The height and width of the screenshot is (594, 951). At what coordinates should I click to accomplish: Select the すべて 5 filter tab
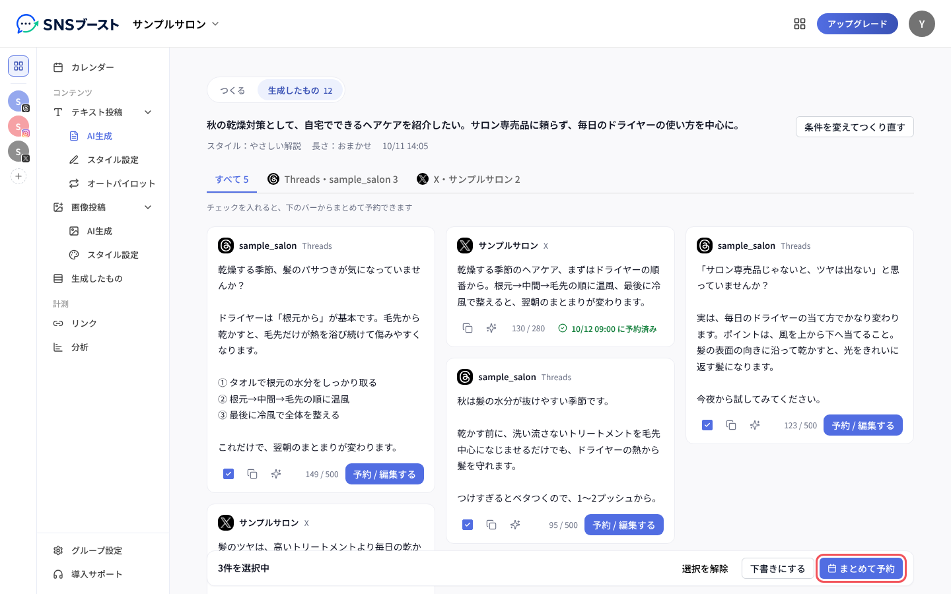pos(232,180)
